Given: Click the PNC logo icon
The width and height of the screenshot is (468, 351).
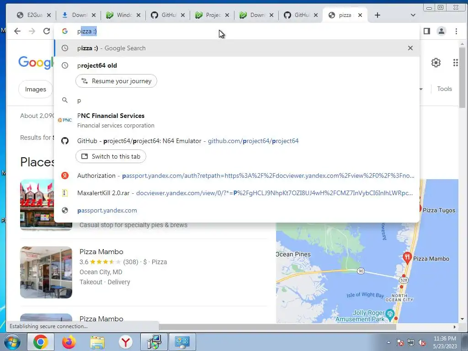Looking at the screenshot, I should point(65,120).
